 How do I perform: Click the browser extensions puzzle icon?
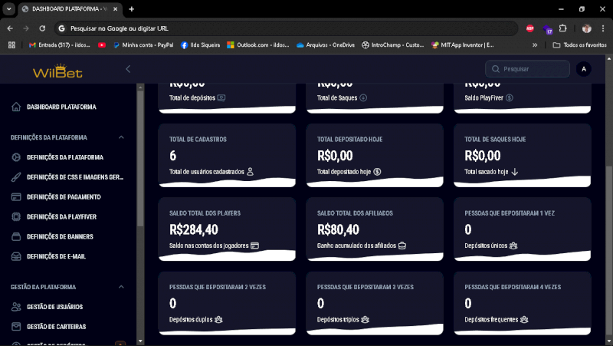coord(563,28)
